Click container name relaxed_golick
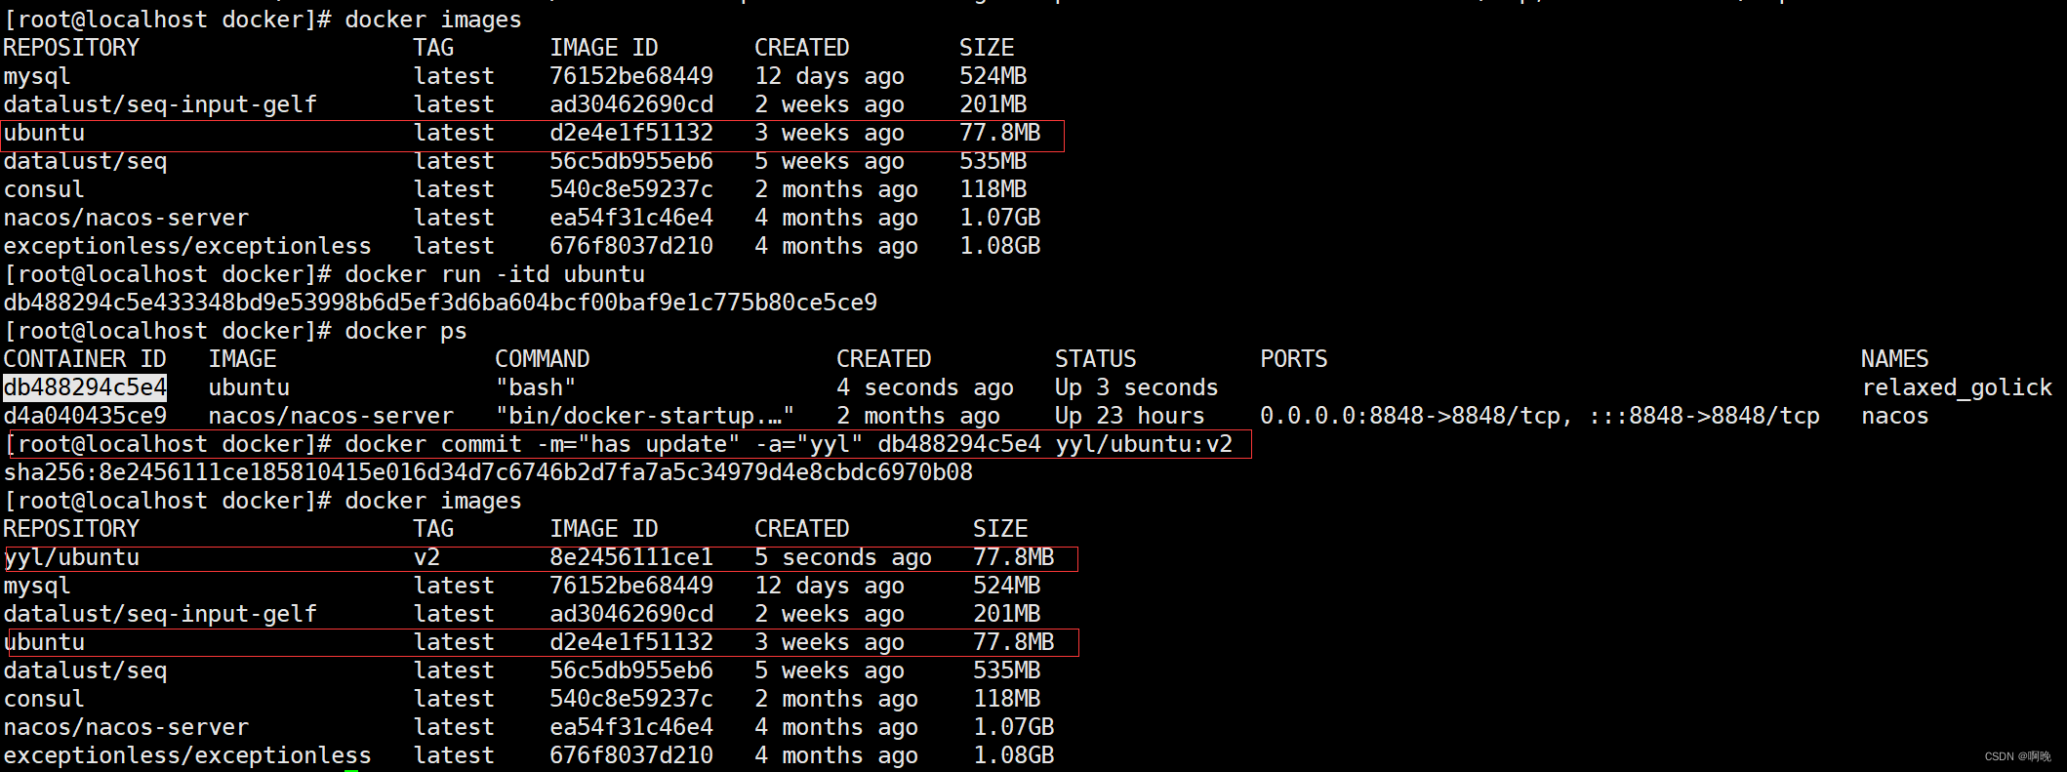 point(1957,387)
